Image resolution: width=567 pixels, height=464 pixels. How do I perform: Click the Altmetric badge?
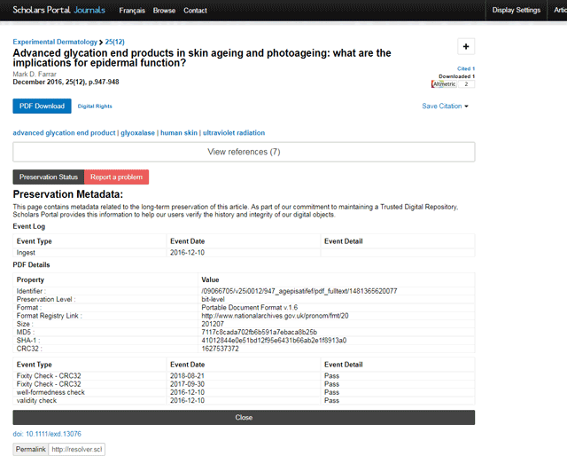pos(451,84)
